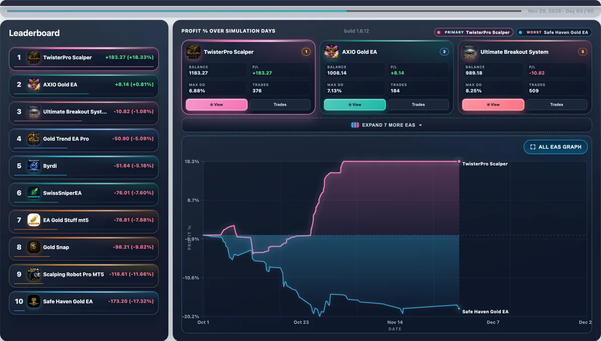Viewport: 601px width, 341px height.
Task: Click the SwissSniperEA icon
Action: click(34, 193)
